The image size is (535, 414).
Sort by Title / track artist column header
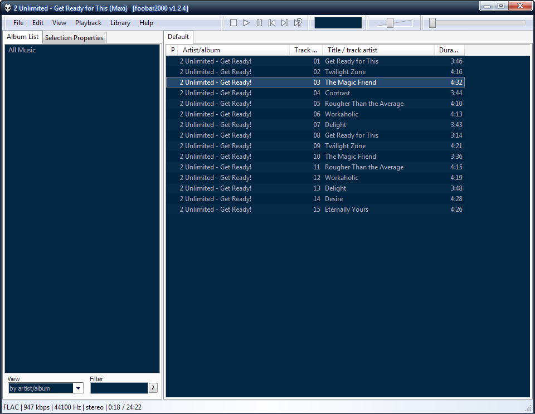coord(378,50)
